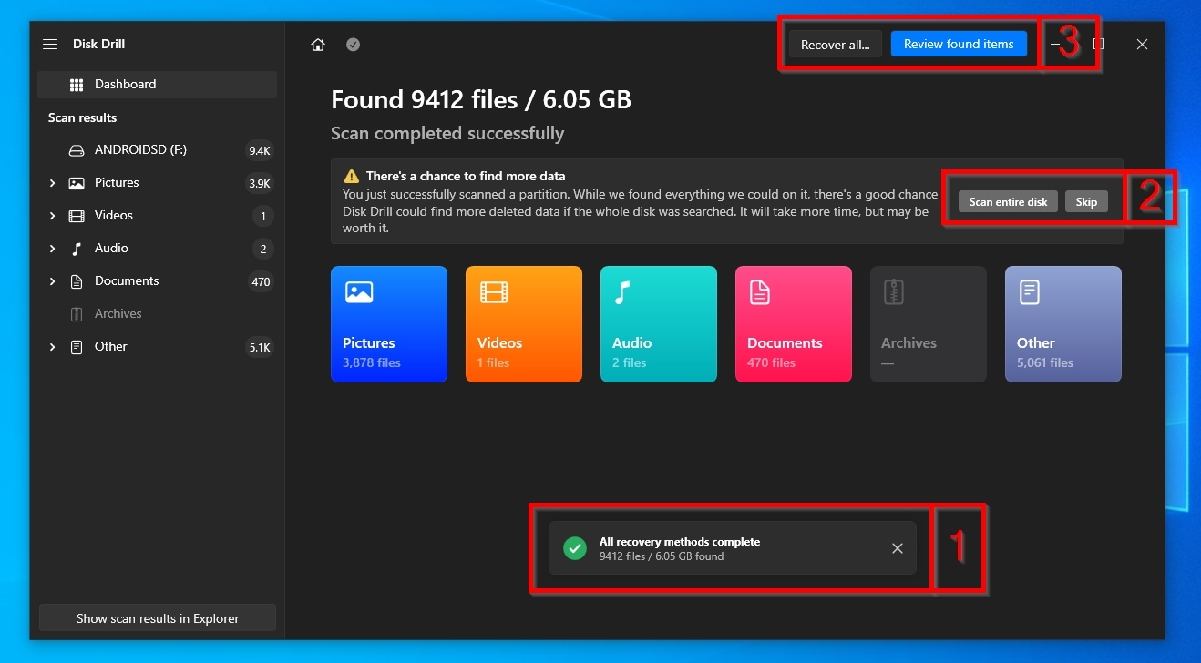Expand the Videos tree item
Screen dimensions: 1201x663
[52, 216]
